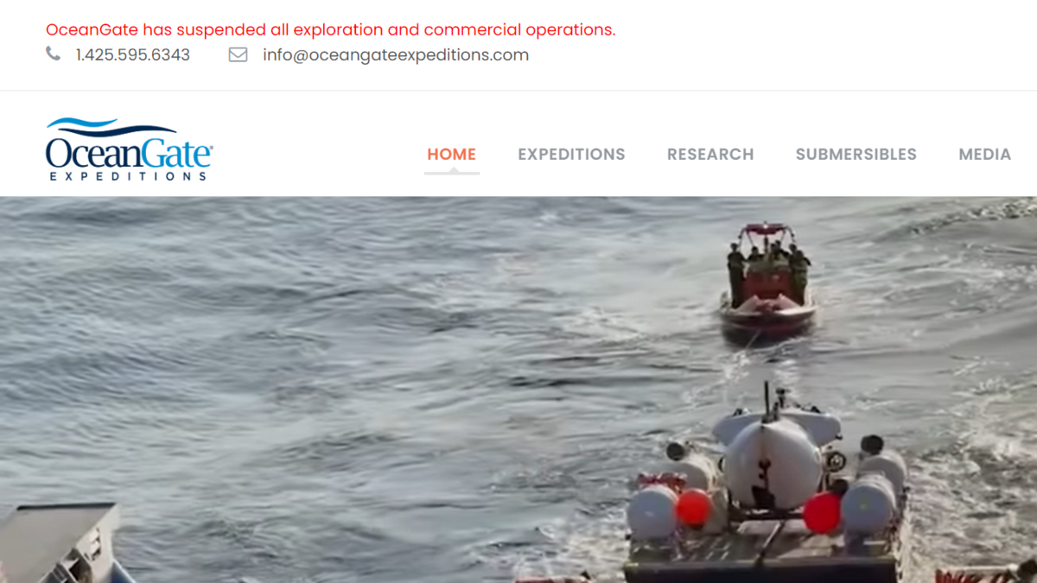
Task: Click the active underline beneath HOME
Action: point(452,172)
